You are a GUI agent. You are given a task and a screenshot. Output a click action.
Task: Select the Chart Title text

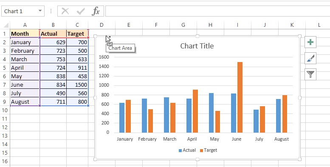(197, 46)
